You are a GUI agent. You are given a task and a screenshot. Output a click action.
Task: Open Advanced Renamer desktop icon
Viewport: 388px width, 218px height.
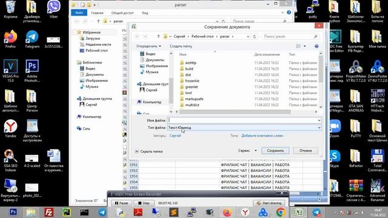point(377,190)
